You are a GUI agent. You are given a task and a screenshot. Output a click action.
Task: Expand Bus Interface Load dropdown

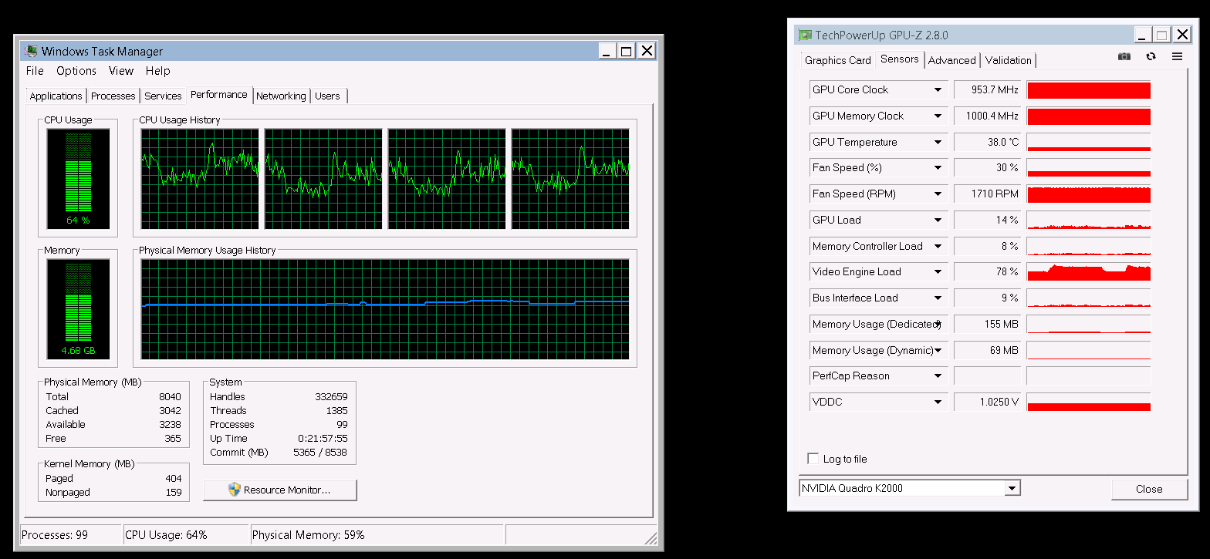click(x=938, y=298)
